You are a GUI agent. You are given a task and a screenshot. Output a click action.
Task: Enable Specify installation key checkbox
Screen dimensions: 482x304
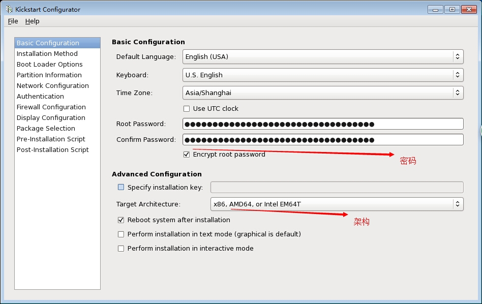pos(121,187)
